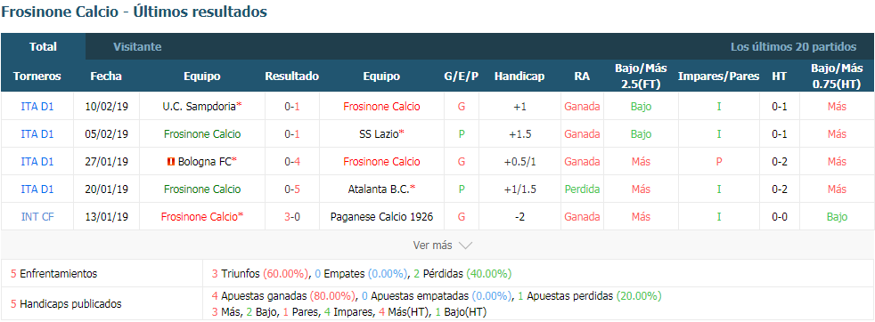Open the 0-5 result against Atalanta
The width and height of the screenshot is (875, 322).
[x=292, y=189]
